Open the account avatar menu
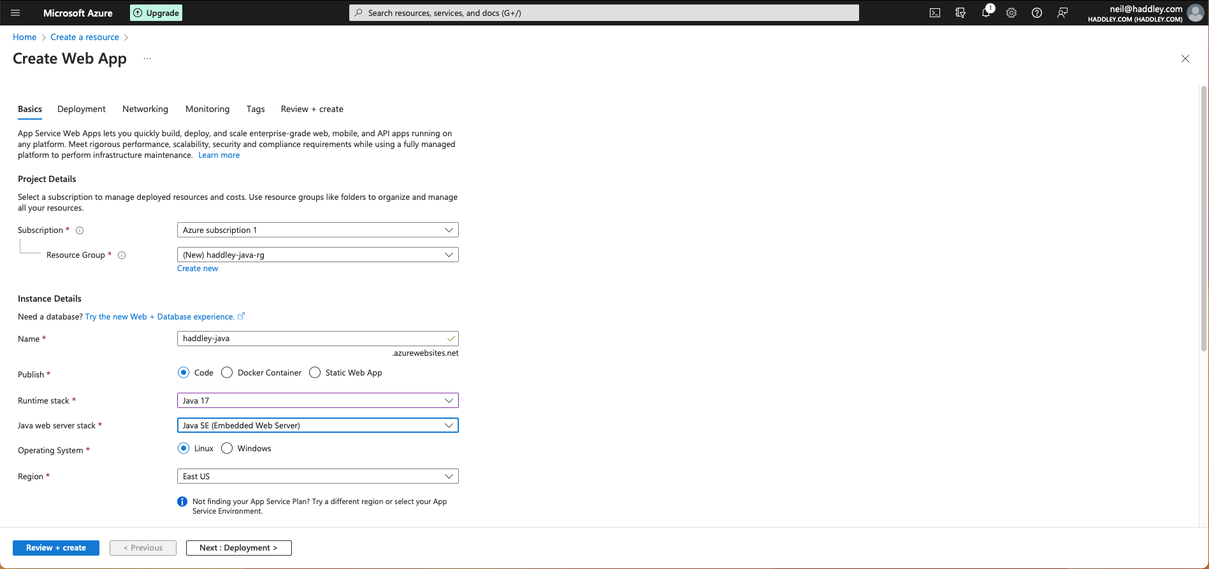Viewport: 1209px width, 569px height. coord(1196,13)
